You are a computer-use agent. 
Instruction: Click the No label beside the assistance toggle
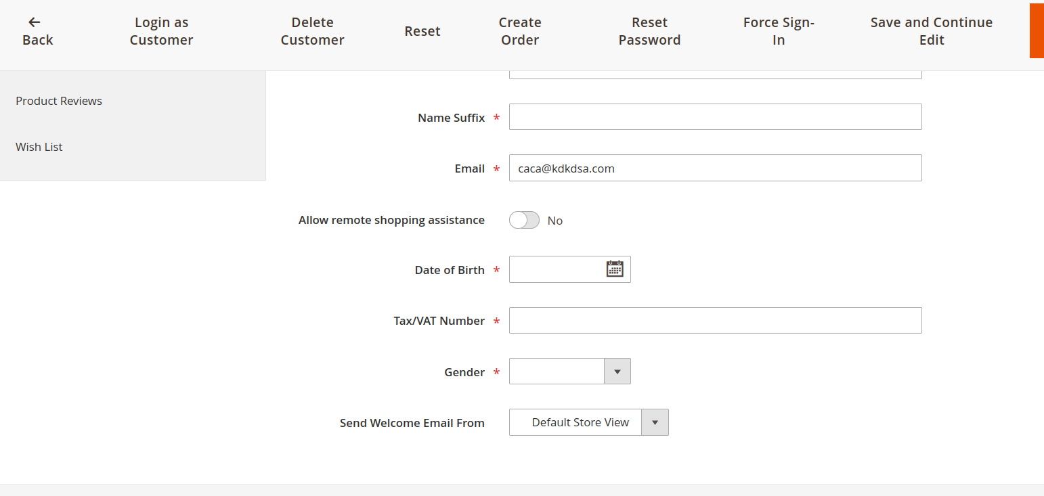click(x=554, y=220)
